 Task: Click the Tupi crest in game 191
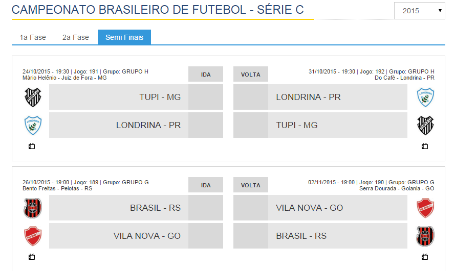coord(33,97)
